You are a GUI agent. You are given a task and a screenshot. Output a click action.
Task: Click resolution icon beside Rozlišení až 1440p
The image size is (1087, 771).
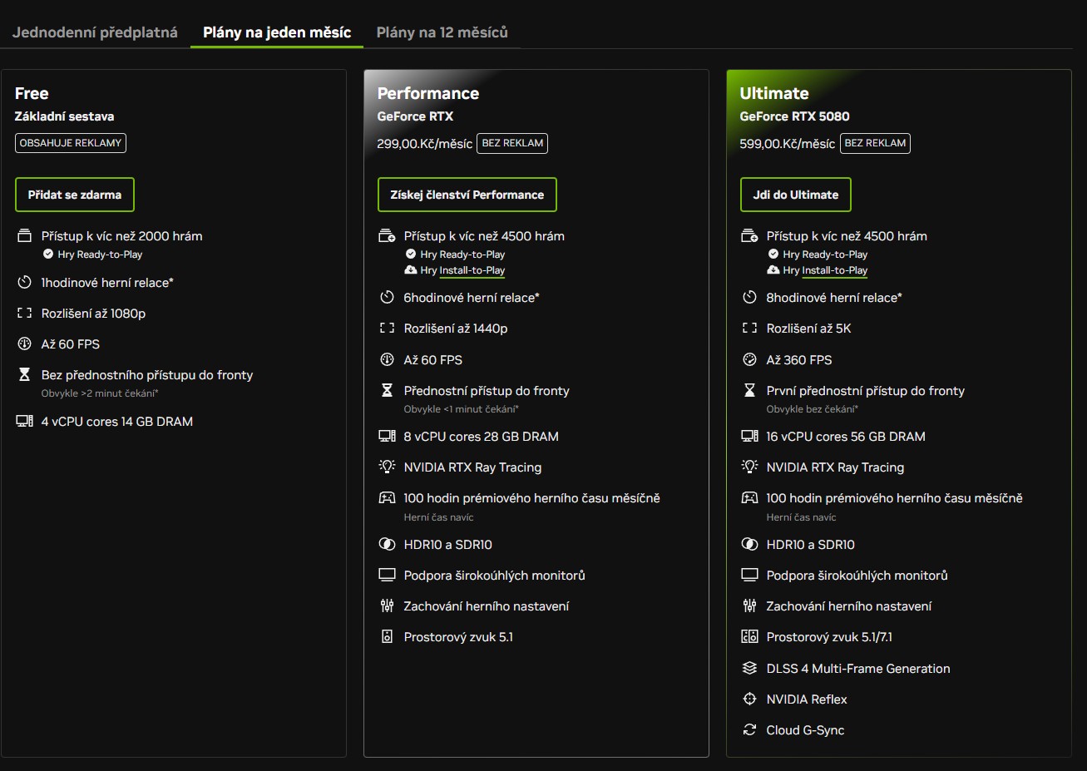coord(387,329)
